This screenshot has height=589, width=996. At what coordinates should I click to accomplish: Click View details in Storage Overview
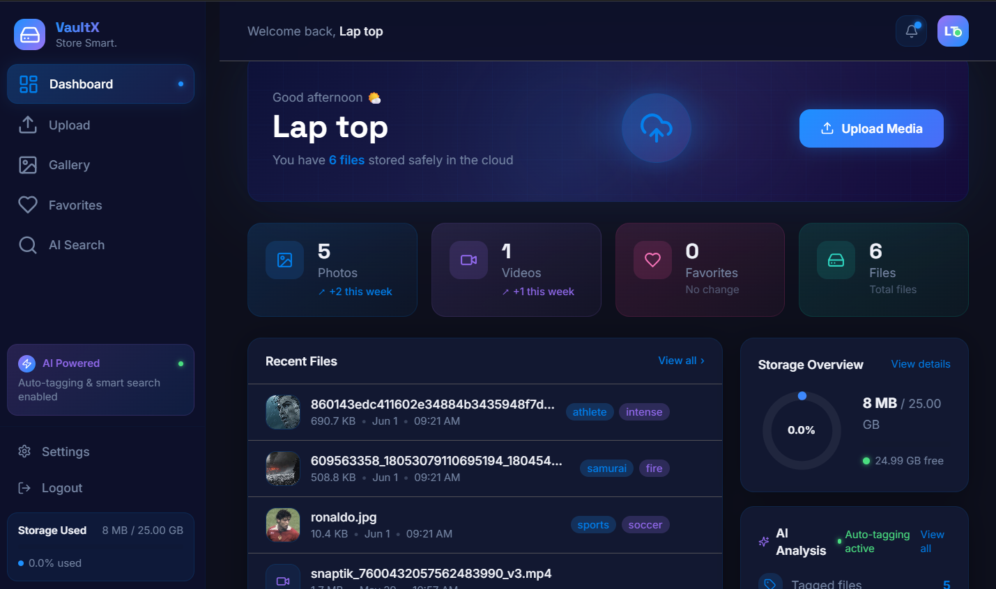tap(921, 364)
